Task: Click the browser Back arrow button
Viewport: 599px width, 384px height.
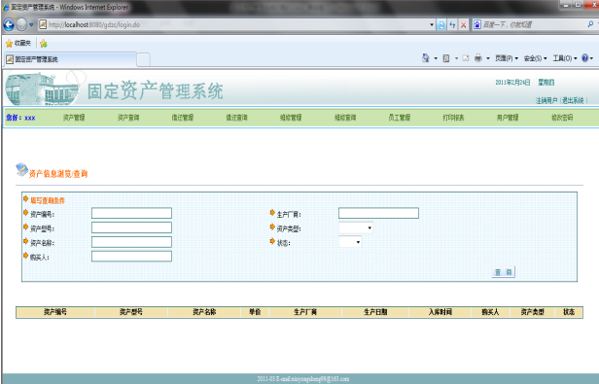Action: tap(9, 25)
